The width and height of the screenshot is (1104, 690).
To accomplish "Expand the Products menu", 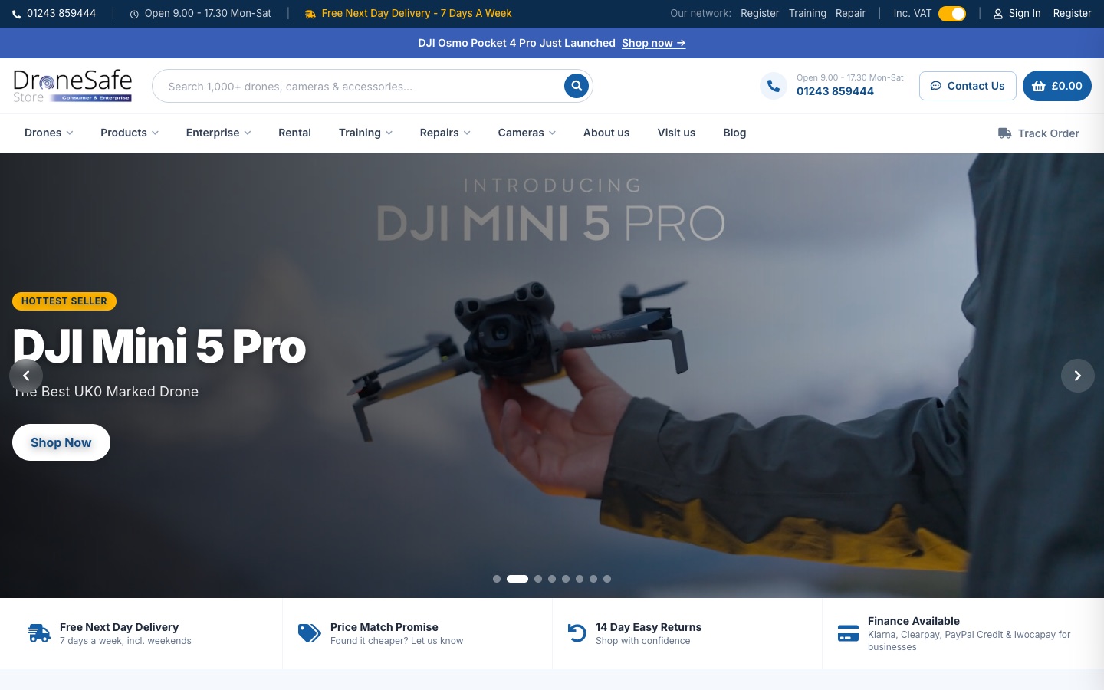I will [130, 133].
